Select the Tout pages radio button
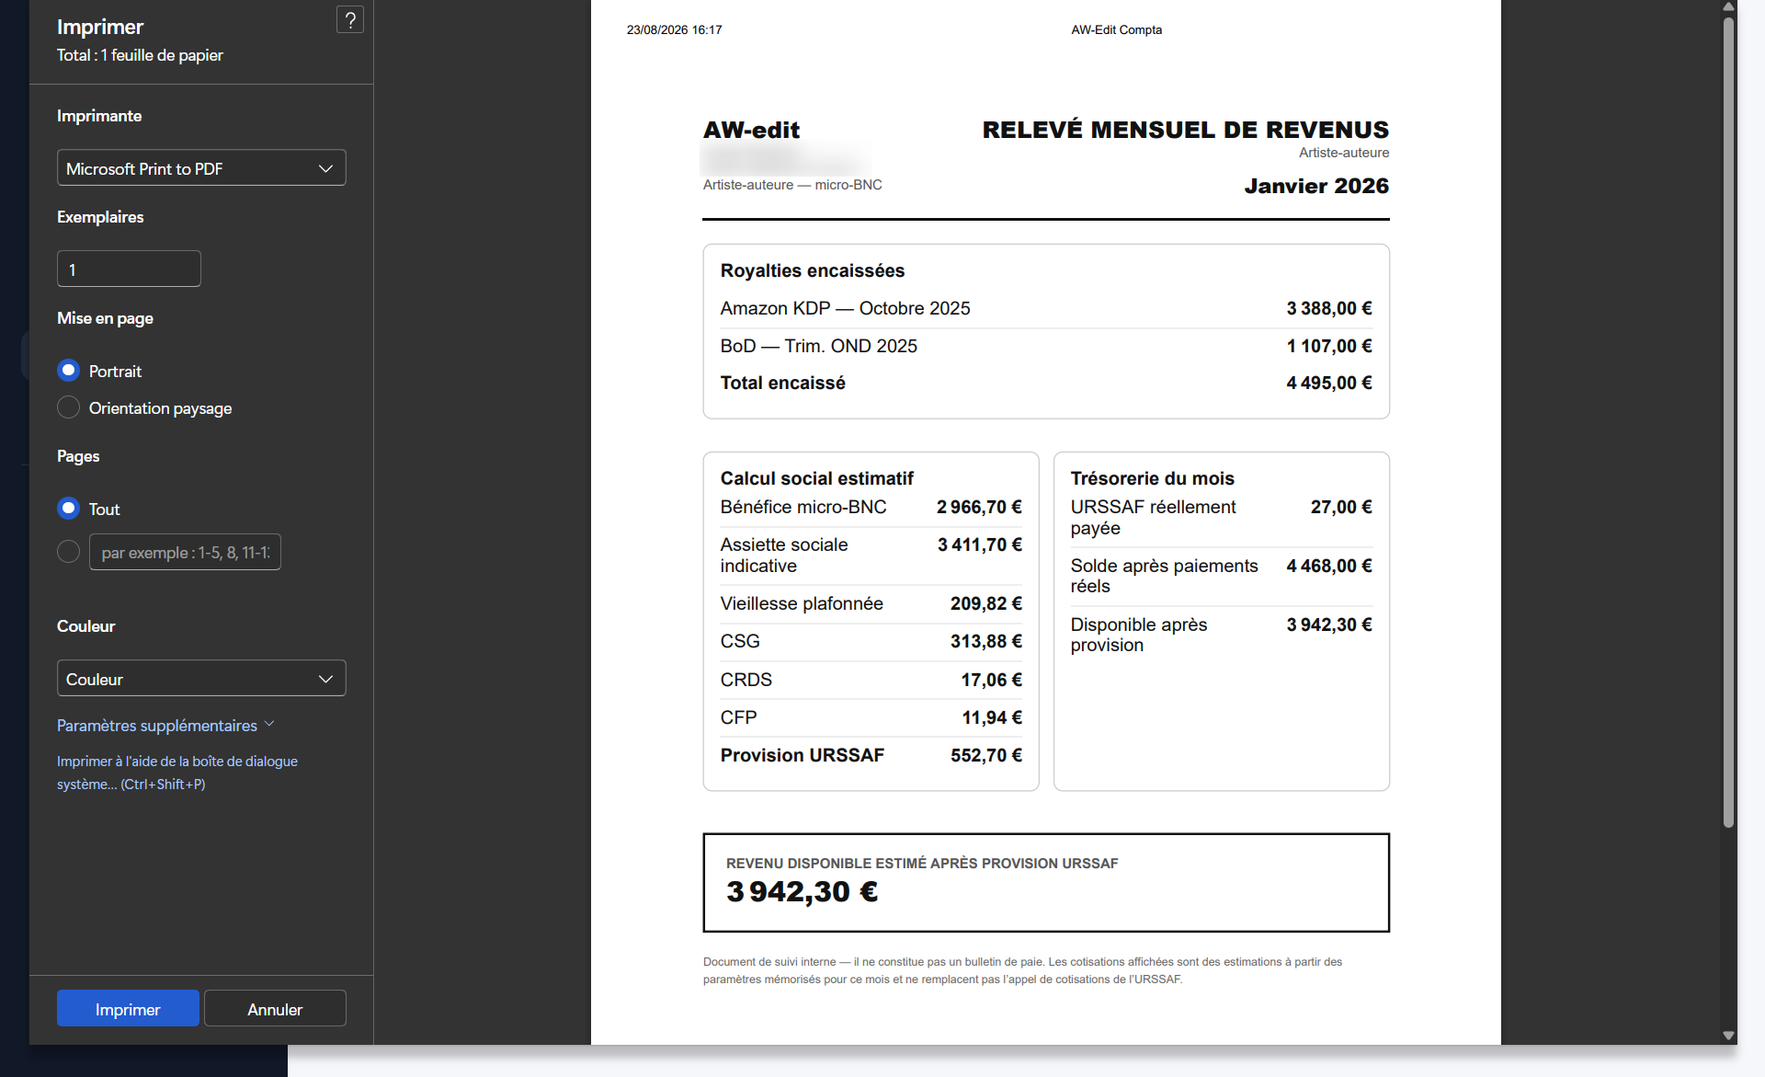 coord(68,509)
